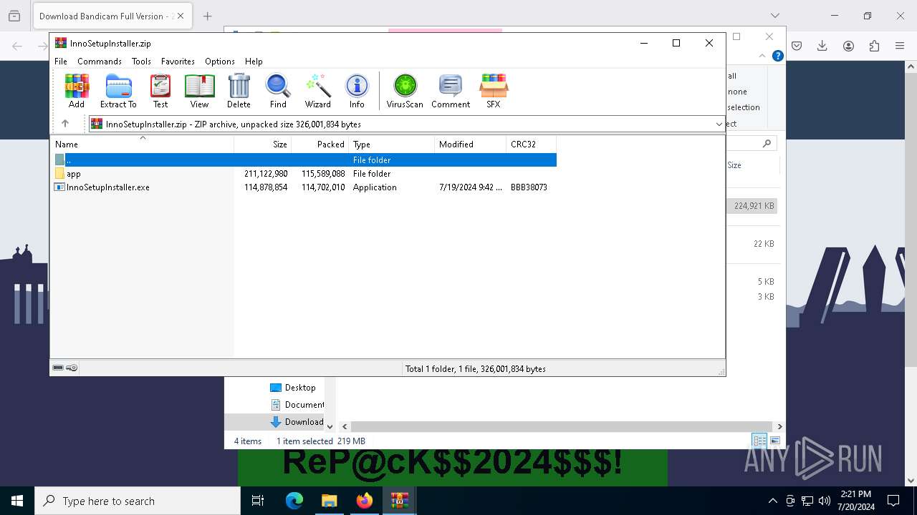Click the Download Bandicam browser tab
Image resolution: width=917 pixels, height=515 pixels.
tap(112, 16)
